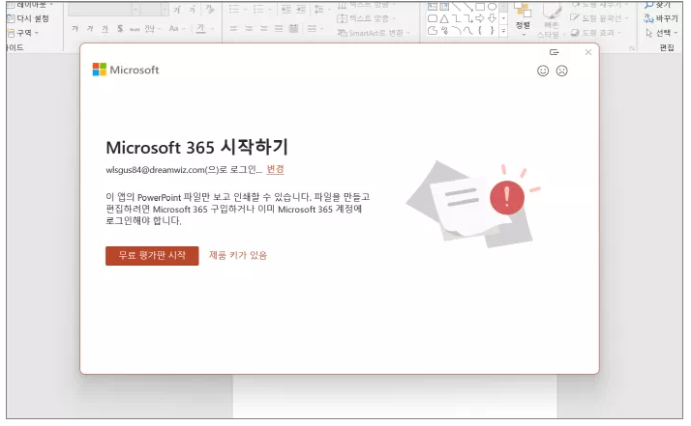Select the scribble shape in gallery
Screen dimensions: 691x426
click(444, 30)
